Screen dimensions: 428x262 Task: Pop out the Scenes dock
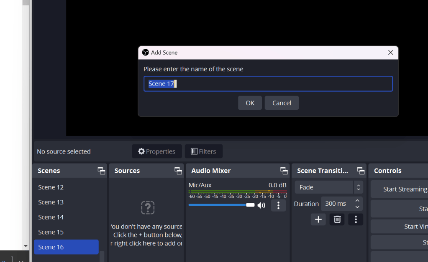tap(101, 171)
